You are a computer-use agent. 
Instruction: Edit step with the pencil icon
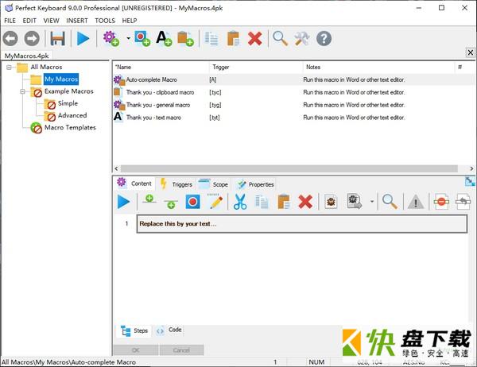click(216, 201)
